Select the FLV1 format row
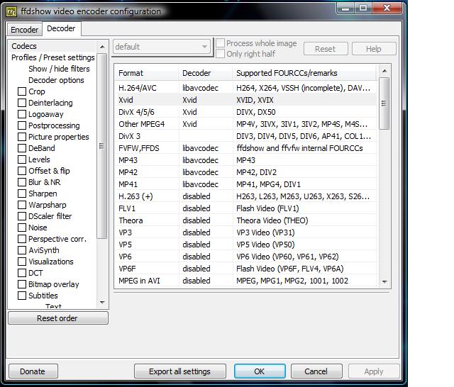This screenshot has width=454, height=387. pos(245,208)
